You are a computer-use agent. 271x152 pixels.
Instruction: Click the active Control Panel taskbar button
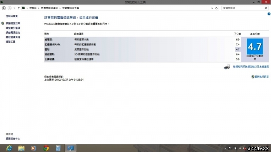(71, 148)
